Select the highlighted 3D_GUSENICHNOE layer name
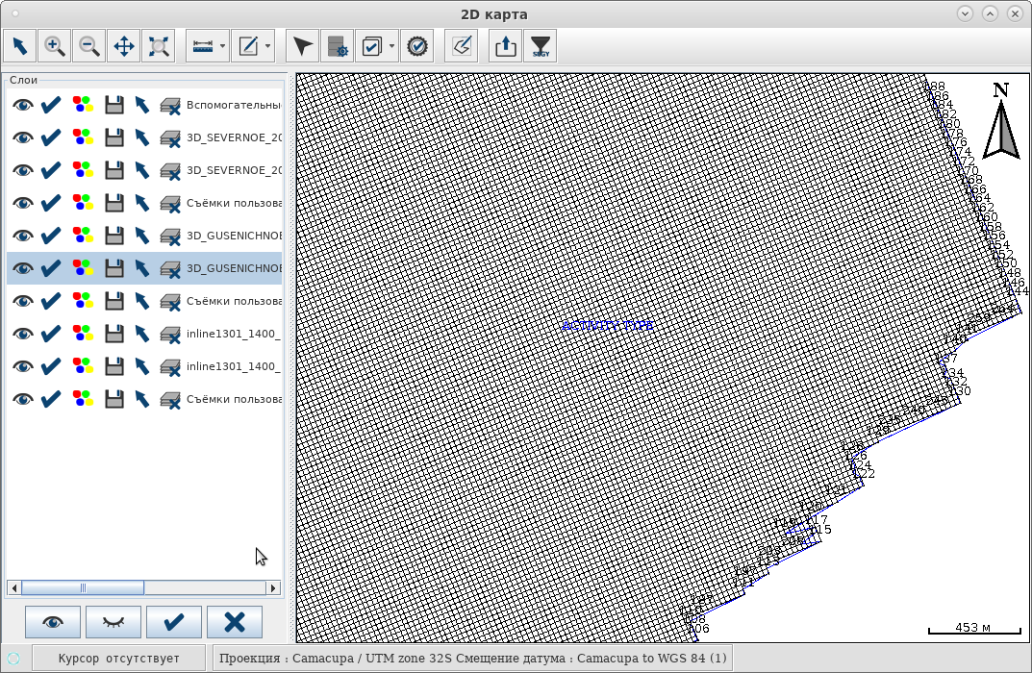The image size is (1032, 673). [x=234, y=268]
